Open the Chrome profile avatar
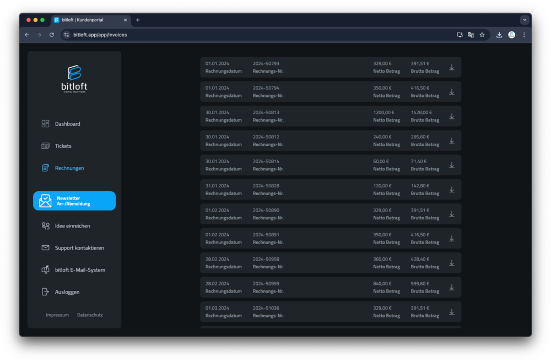 click(x=512, y=35)
